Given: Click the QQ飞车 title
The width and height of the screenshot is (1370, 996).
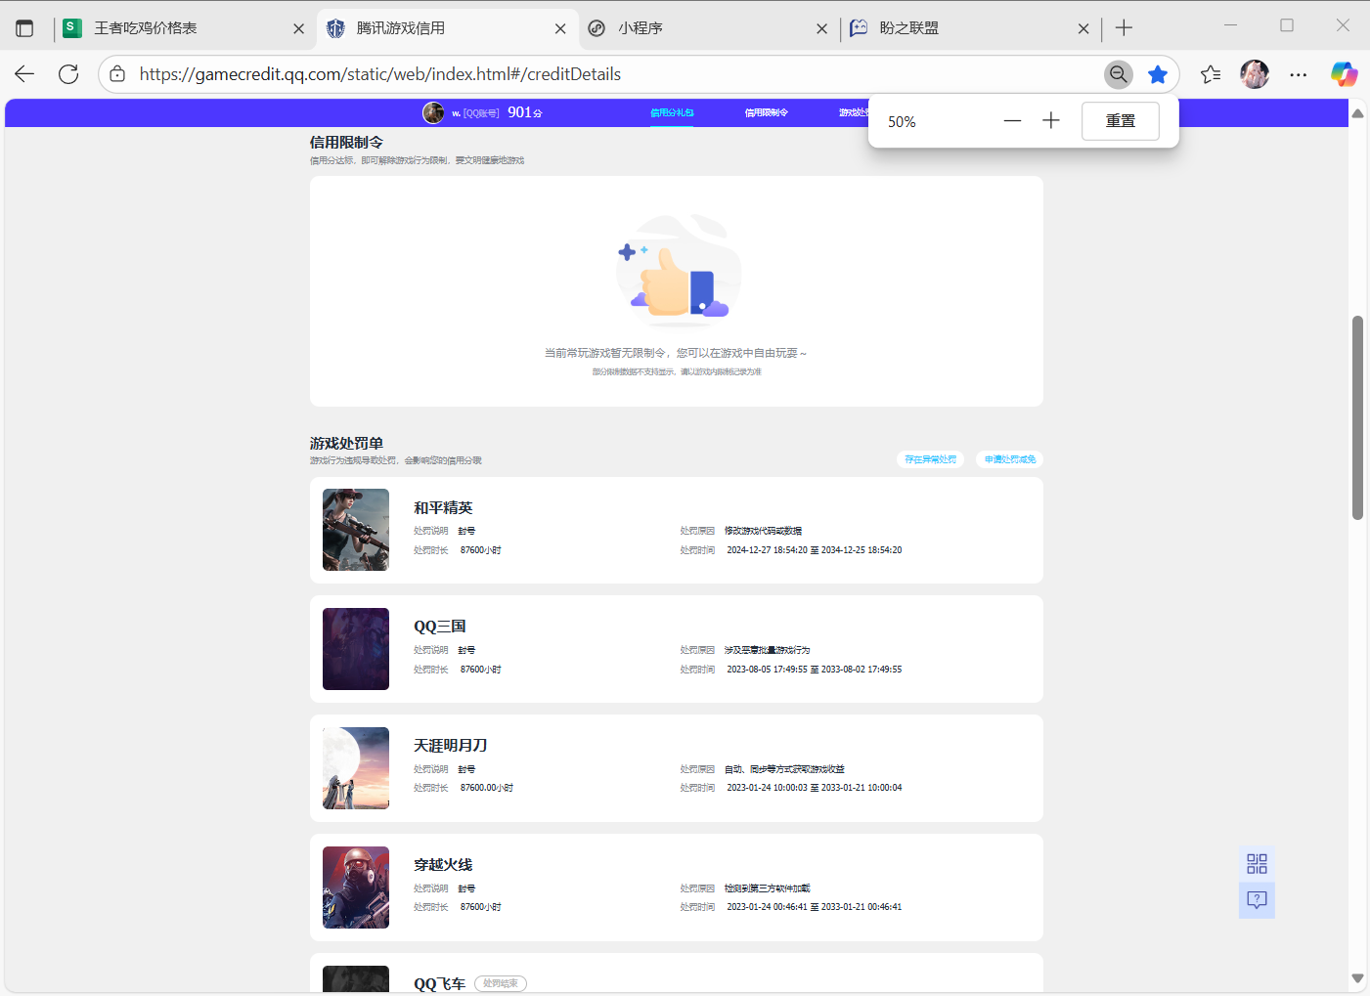Looking at the screenshot, I should click(440, 983).
